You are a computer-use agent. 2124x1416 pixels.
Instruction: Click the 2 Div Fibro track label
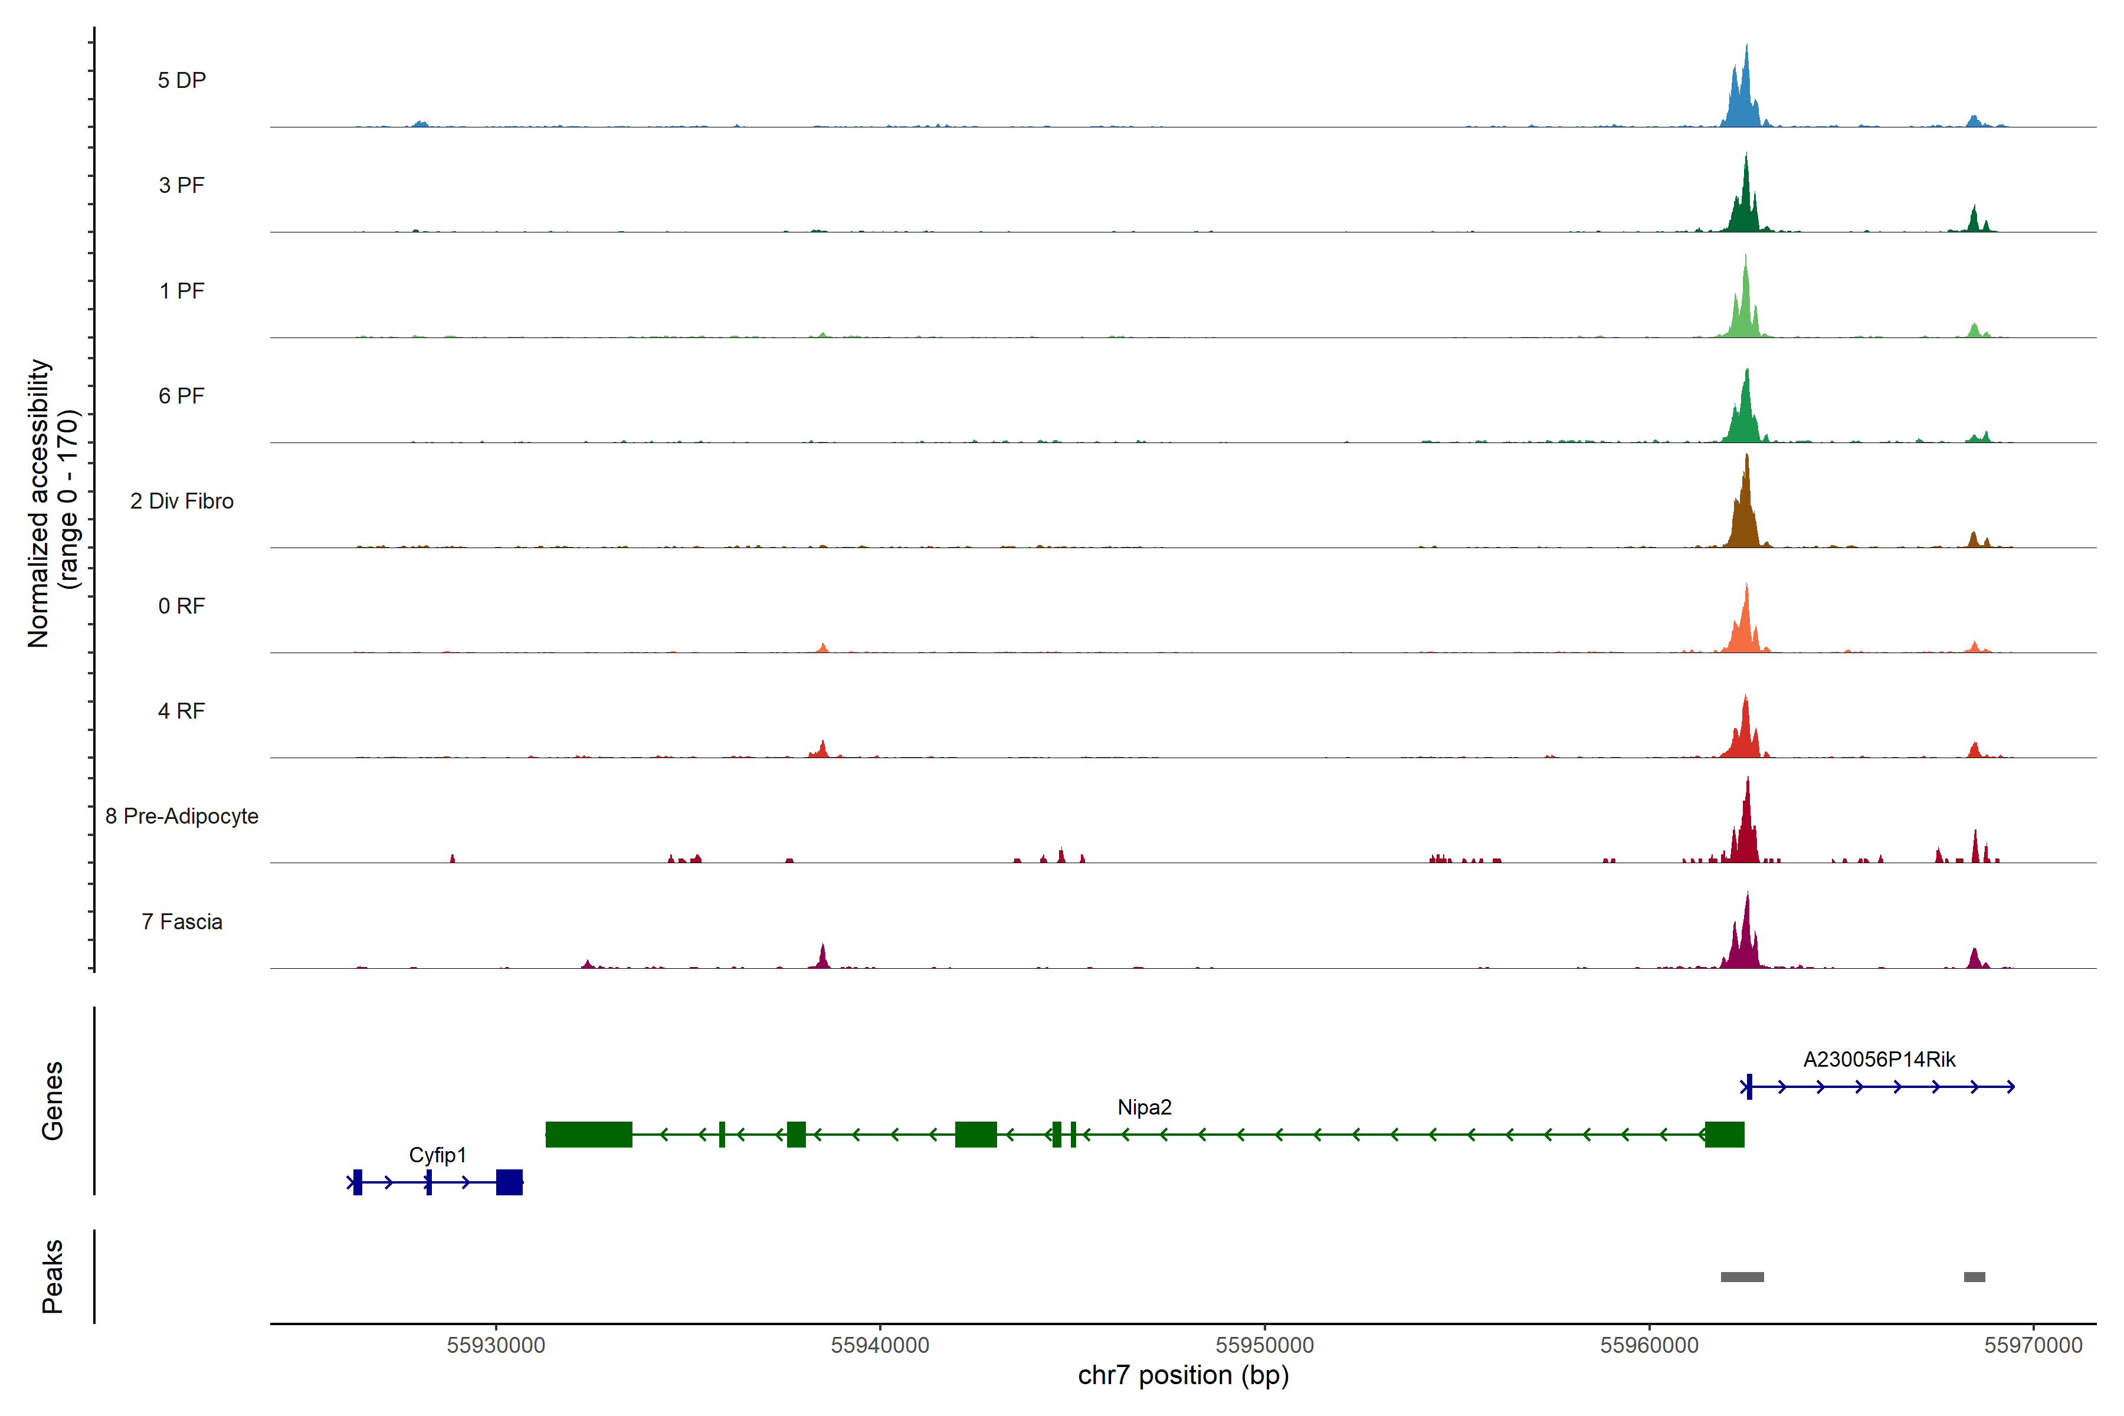(x=182, y=501)
